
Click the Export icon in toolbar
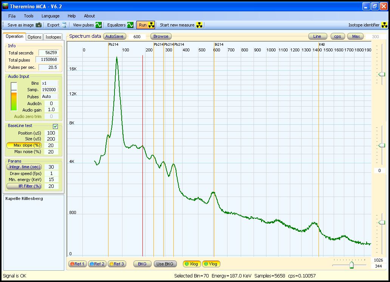(x=64, y=25)
